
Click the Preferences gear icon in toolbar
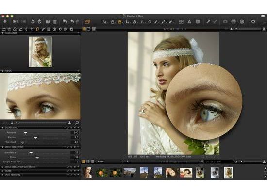click(253, 22)
